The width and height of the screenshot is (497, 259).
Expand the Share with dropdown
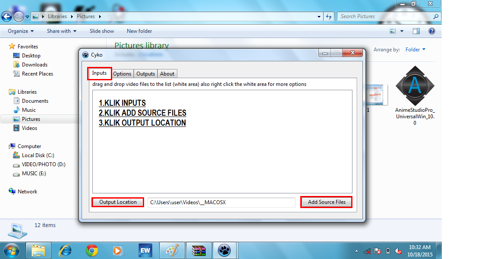(x=61, y=31)
